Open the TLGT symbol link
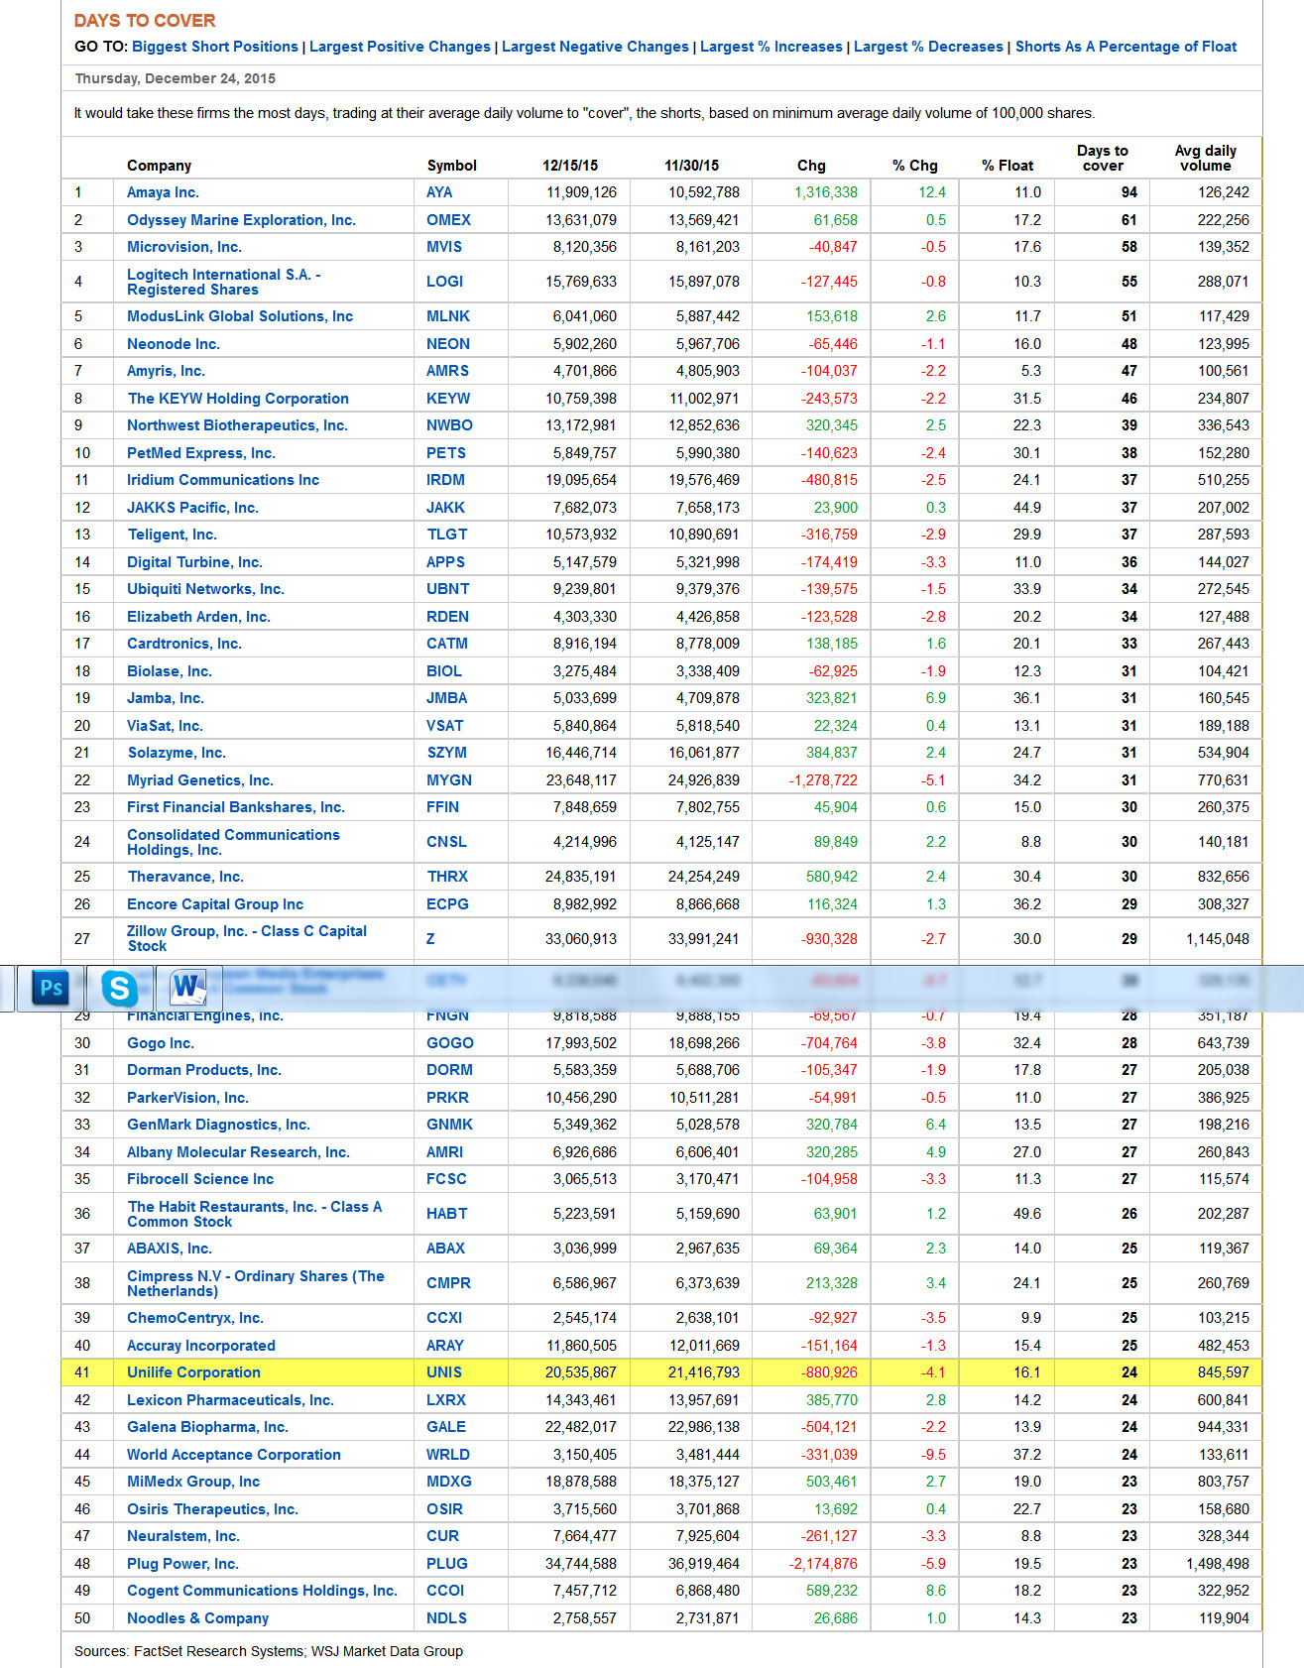The height and width of the screenshot is (1668, 1304). [x=447, y=535]
